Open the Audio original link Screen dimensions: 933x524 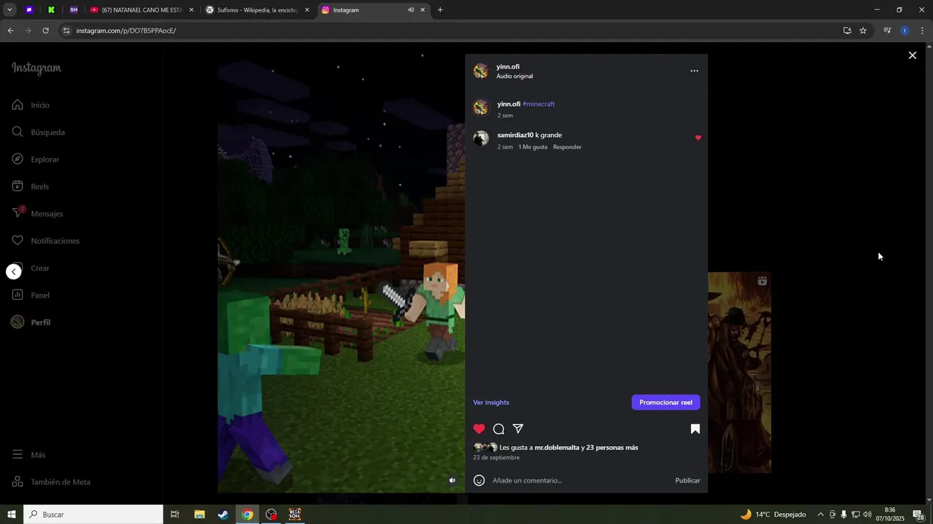515,76
